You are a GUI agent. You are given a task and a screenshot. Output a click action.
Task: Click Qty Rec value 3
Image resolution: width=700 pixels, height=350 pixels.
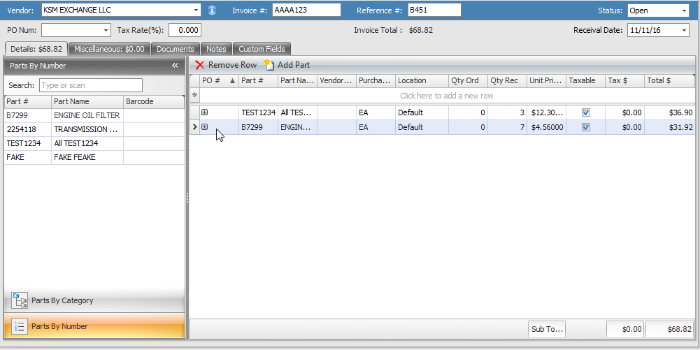507,112
